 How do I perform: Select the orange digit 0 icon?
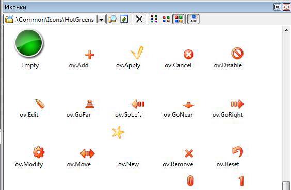click(x=190, y=181)
